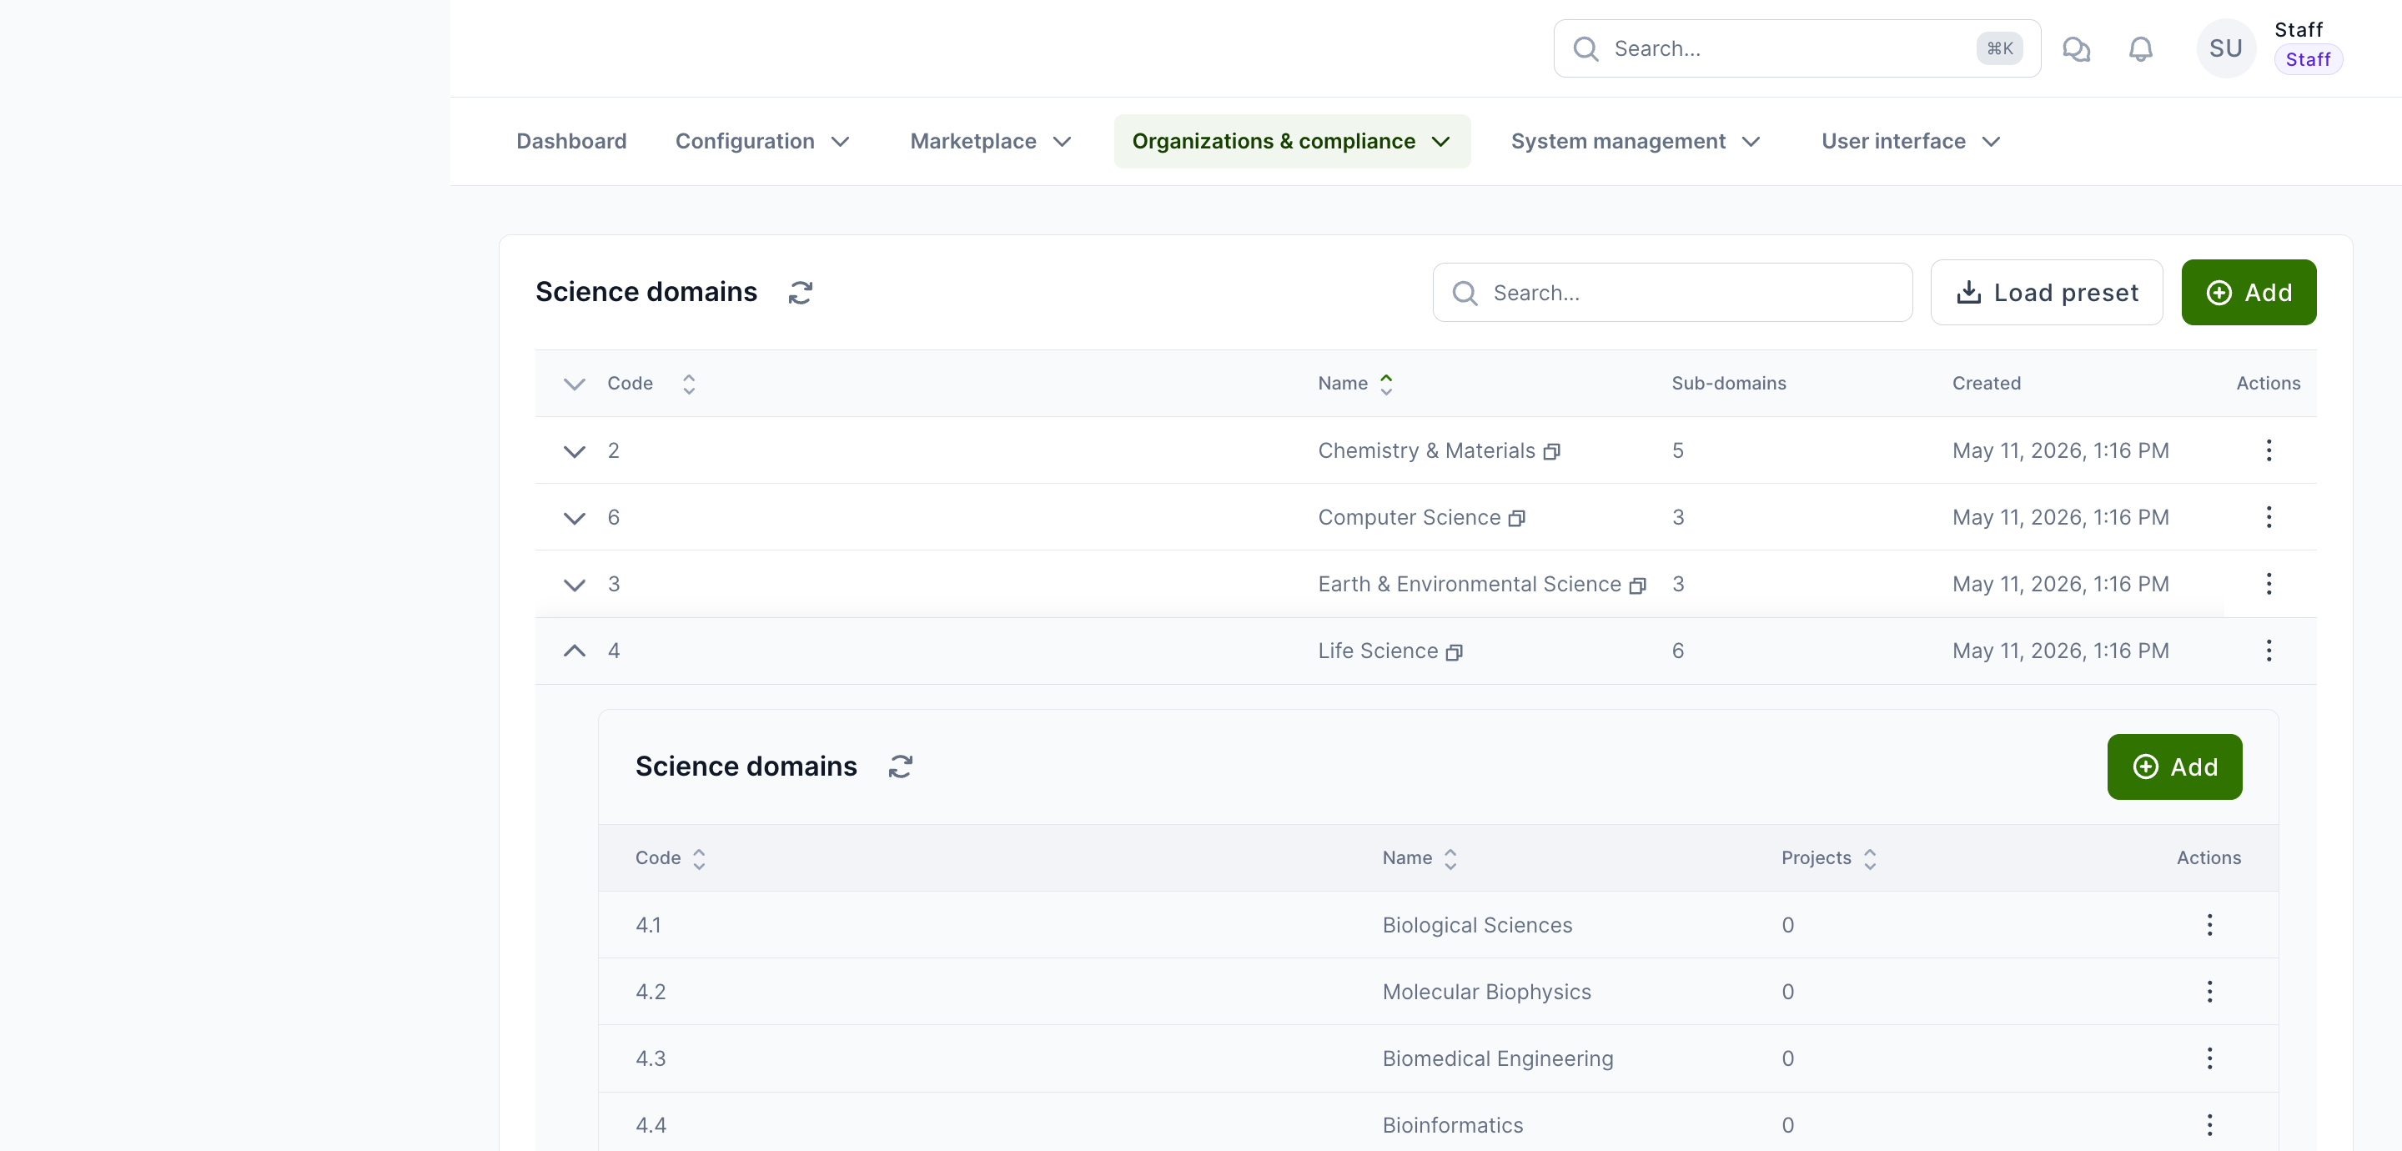Open actions menu for Life Science
2402x1151 pixels.
[2269, 651]
